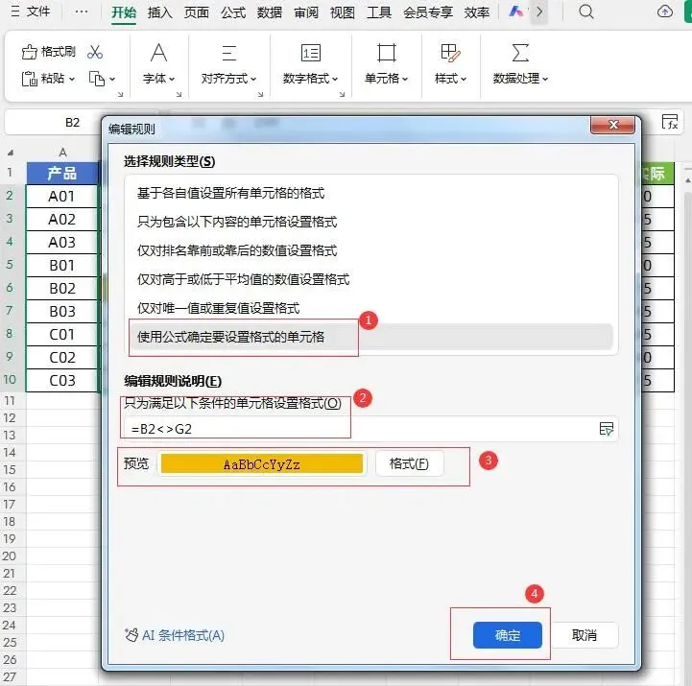Select cell B02 in column A
Viewport: 692px width, 686px height.
[x=61, y=289]
